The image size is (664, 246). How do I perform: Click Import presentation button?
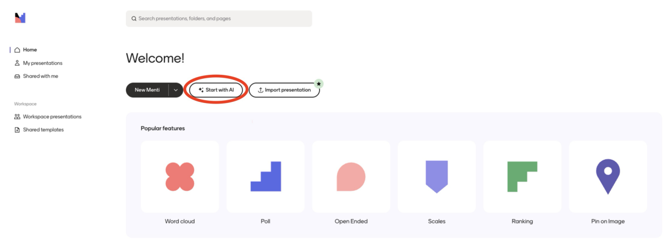tap(284, 90)
